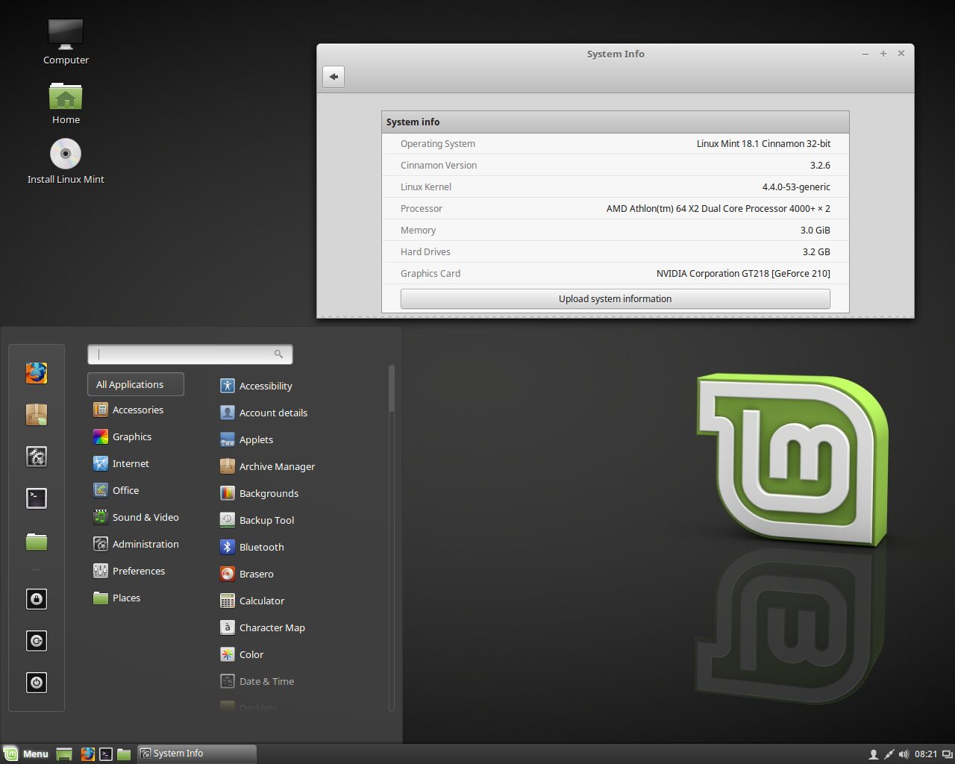Click the Logout icon in menu sidebar
The width and height of the screenshot is (955, 764).
(x=37, y=641)
